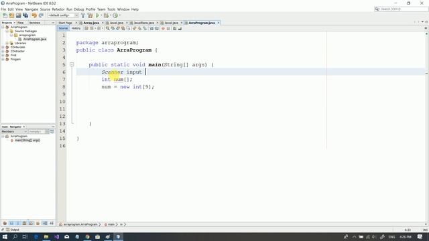
Task: Switch to Array.java editor tab
Action: tap(91, 23)
